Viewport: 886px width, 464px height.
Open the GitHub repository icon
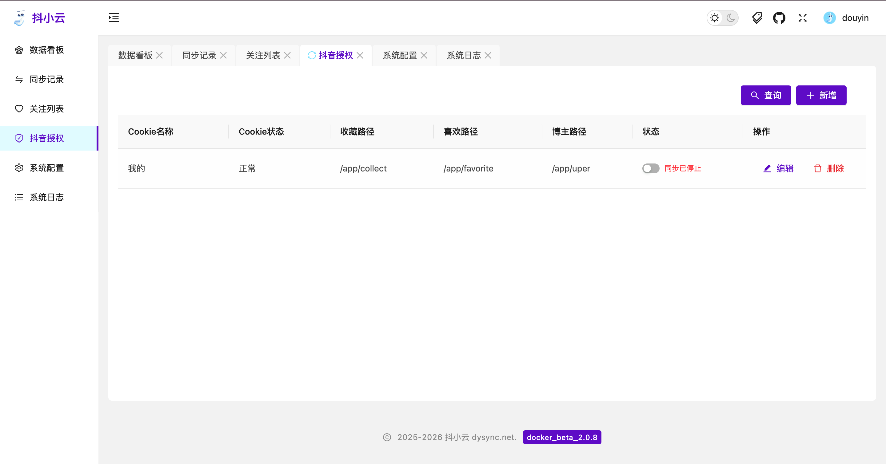tap(779, 18)
